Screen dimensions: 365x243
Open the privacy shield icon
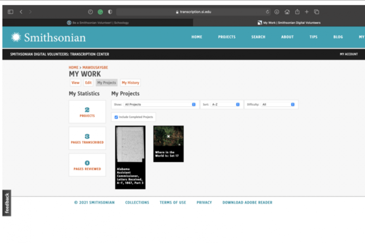click(x=110, y=12)
